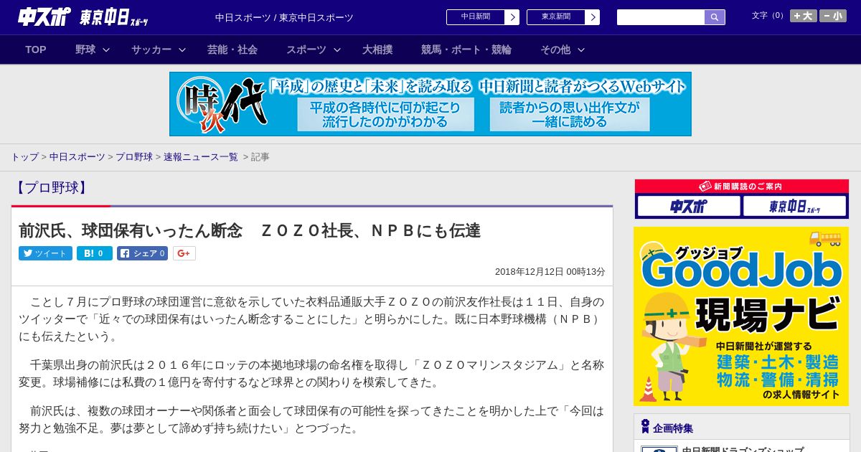Open 中スポ subscription link in sidebar
The image size is (861, 452).
click(x=689, y=206)
